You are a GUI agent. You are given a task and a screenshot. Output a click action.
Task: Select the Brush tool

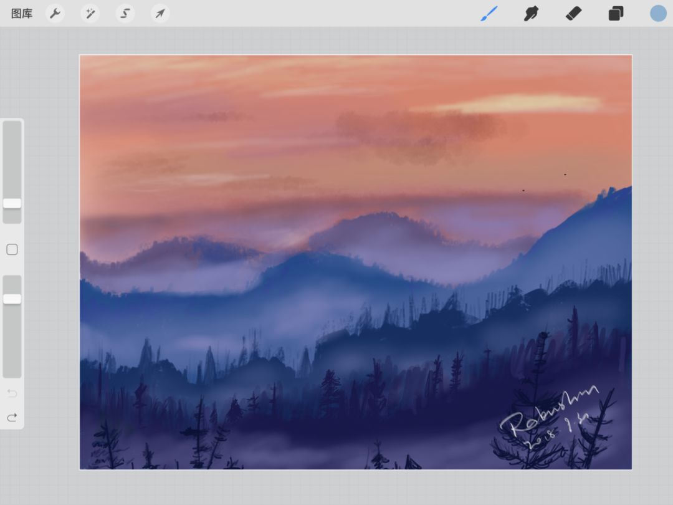[x=489, y=14]
